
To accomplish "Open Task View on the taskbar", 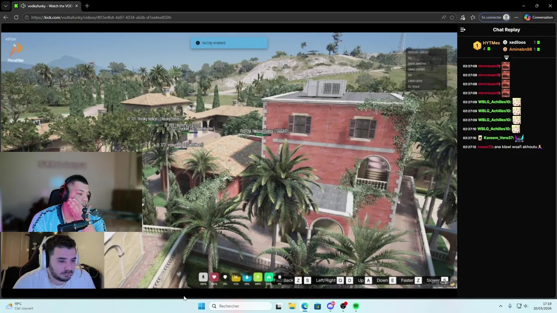I will tap(278, 306).
